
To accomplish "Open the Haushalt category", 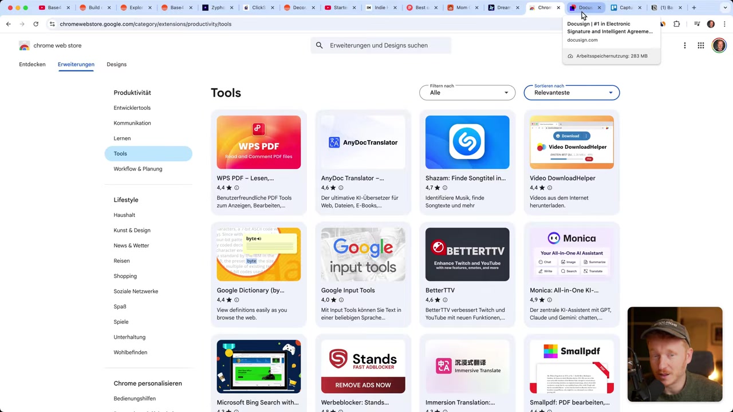I will pyautogui.click(x=124, y=215).
